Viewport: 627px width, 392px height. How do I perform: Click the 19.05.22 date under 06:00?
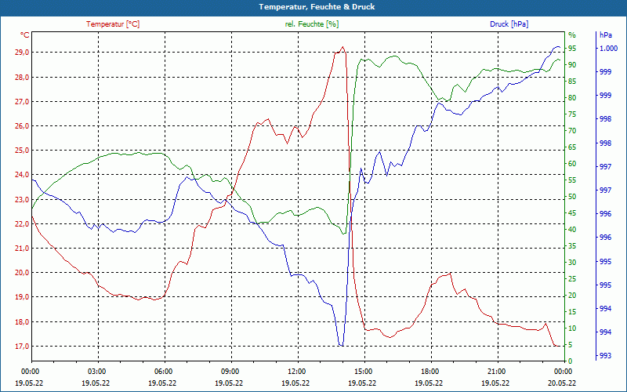click(162, 383)
